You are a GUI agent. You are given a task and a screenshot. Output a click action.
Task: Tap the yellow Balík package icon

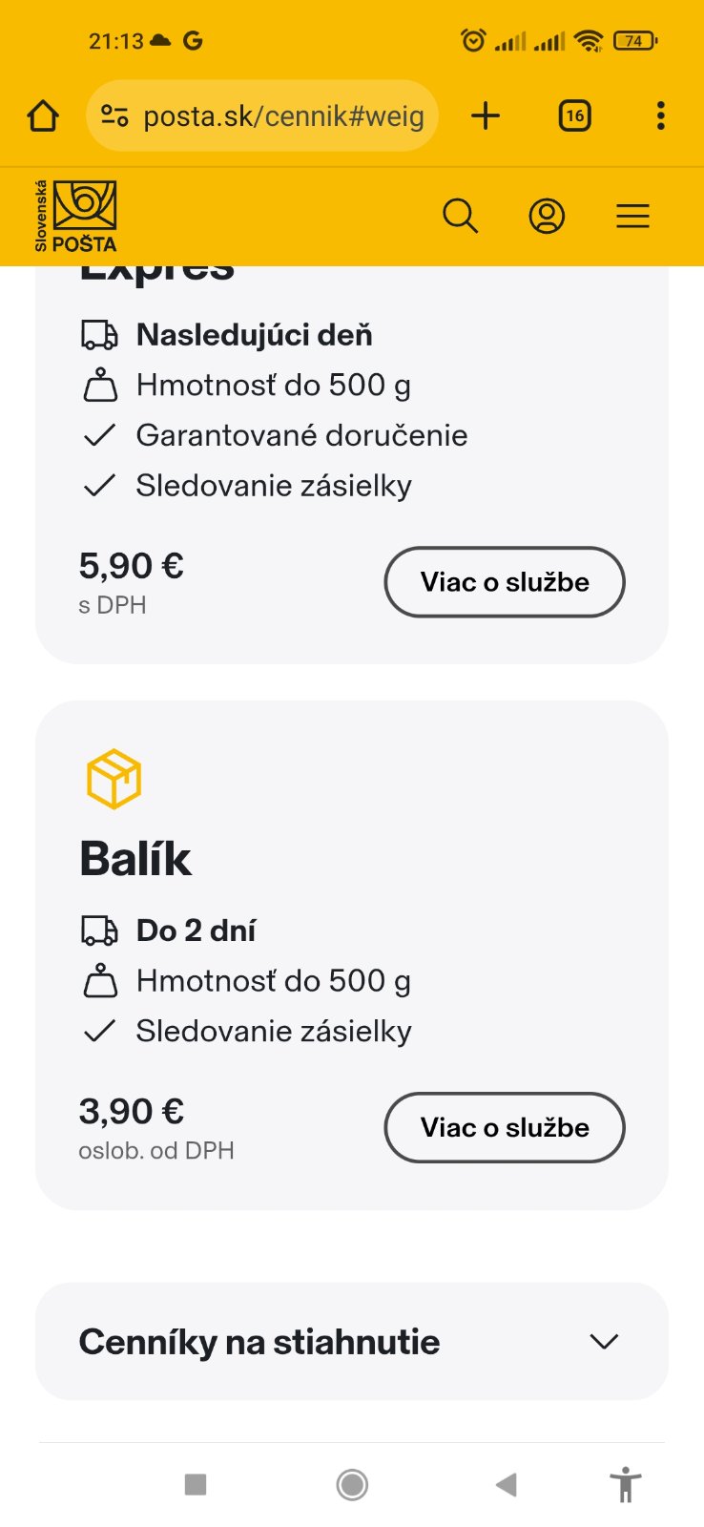tap(114, 779)
